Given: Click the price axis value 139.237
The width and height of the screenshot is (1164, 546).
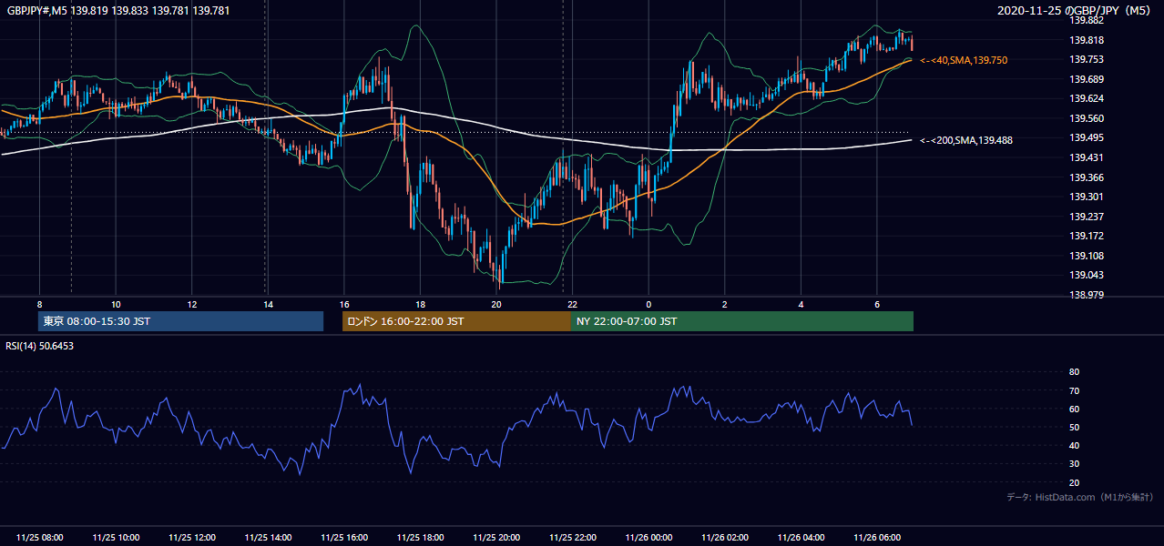Looking at the screenshot, I should (1086, 217).
